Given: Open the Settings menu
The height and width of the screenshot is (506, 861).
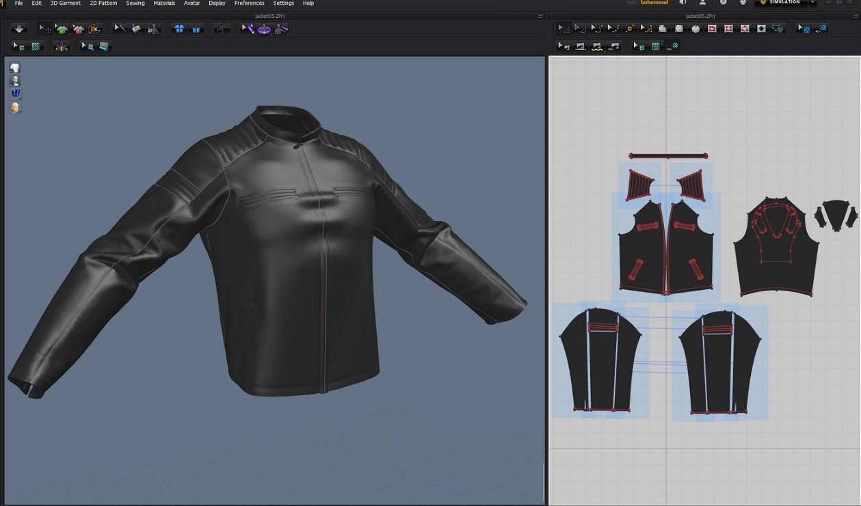Looking at the screenshot, I should point(283,3).
